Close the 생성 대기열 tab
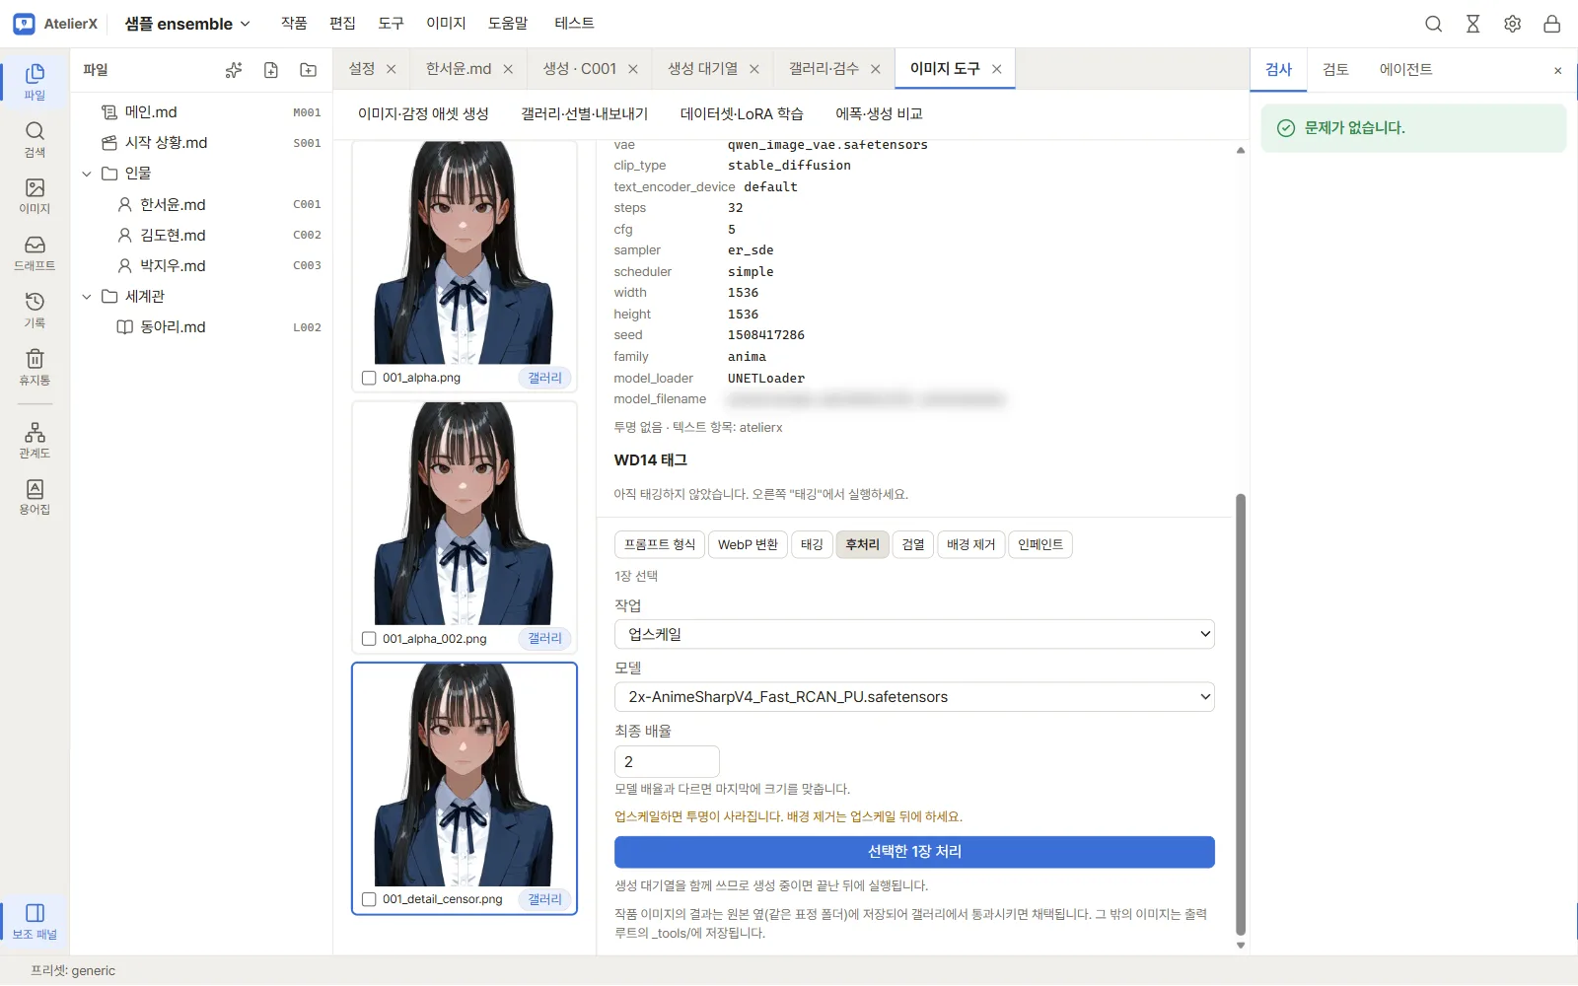 (x=754, y=69)
